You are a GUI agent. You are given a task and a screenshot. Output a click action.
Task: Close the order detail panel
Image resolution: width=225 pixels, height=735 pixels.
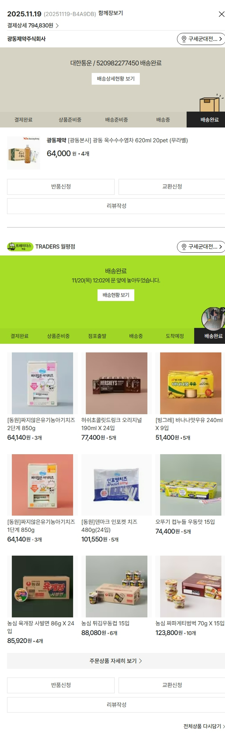221,14
